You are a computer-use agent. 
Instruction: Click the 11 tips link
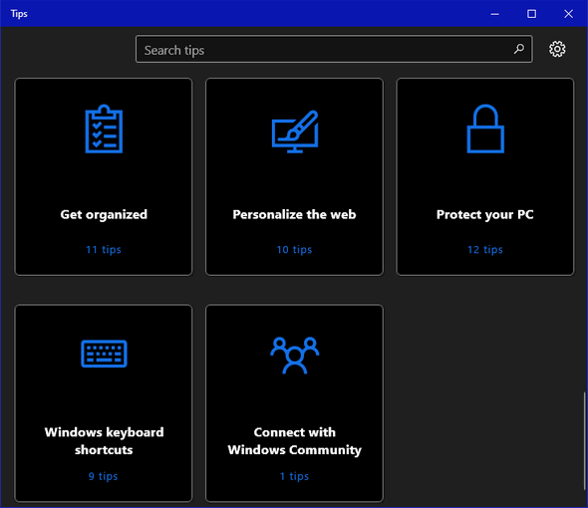click(x=104, y=250)
